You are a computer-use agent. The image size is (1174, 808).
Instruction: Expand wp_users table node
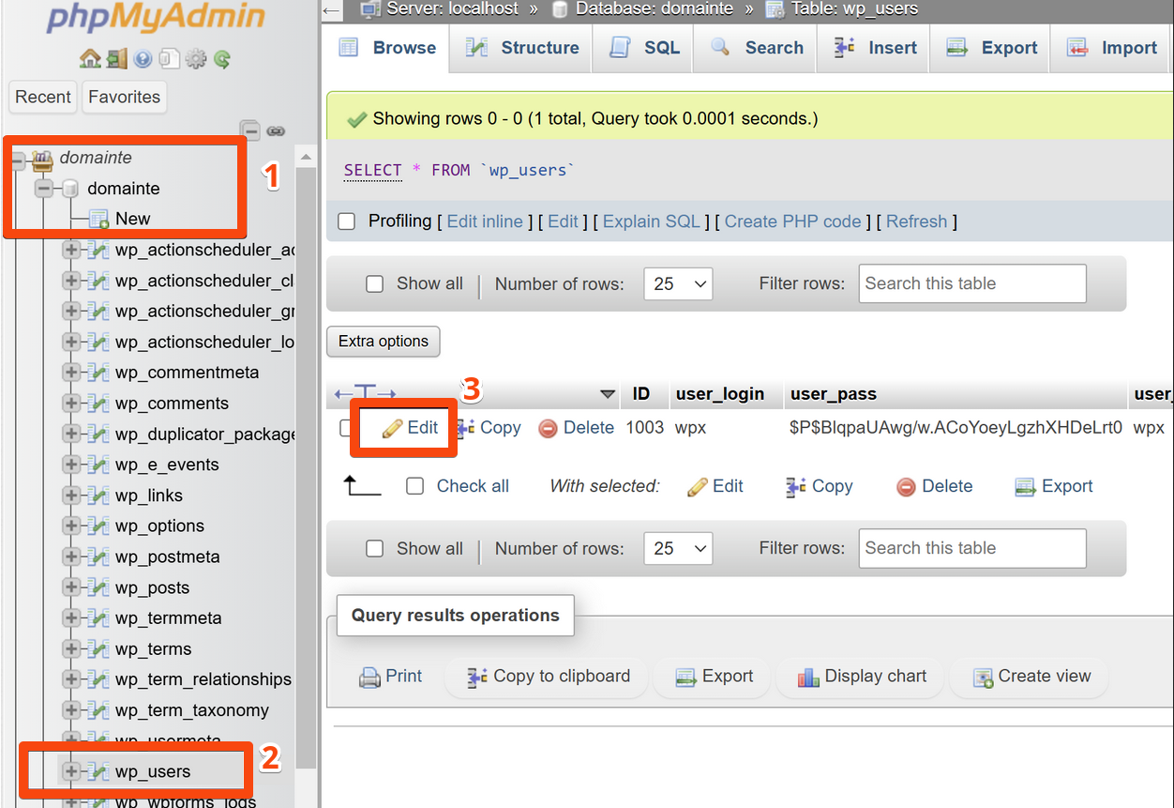click(x=70, y=771)
